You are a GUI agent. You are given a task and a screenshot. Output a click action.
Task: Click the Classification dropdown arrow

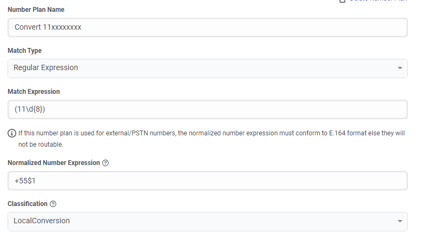[400, 221]
